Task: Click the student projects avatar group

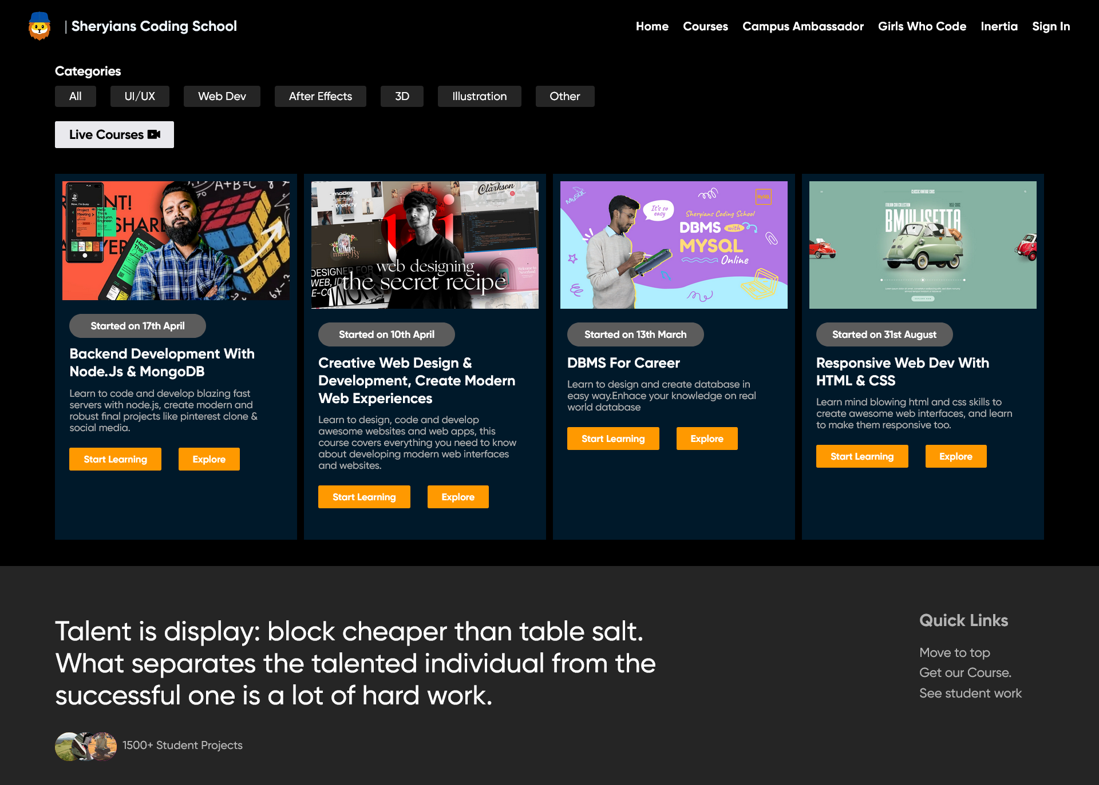Action: pyautogui.click(x=86, y=746)
